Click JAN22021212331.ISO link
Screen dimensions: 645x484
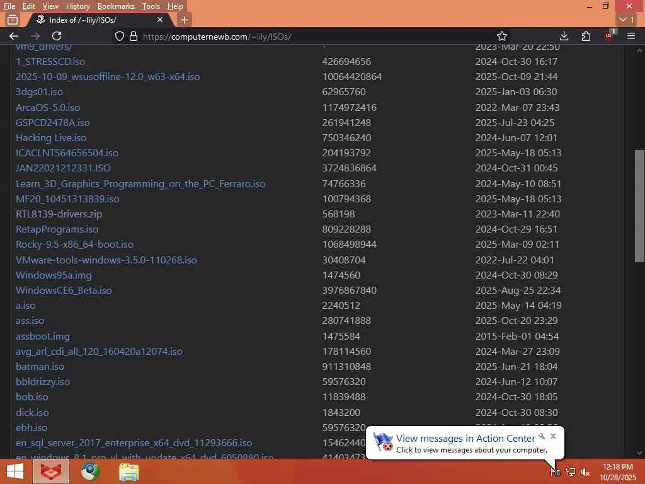pyautogui.click(x=63, y=168)
